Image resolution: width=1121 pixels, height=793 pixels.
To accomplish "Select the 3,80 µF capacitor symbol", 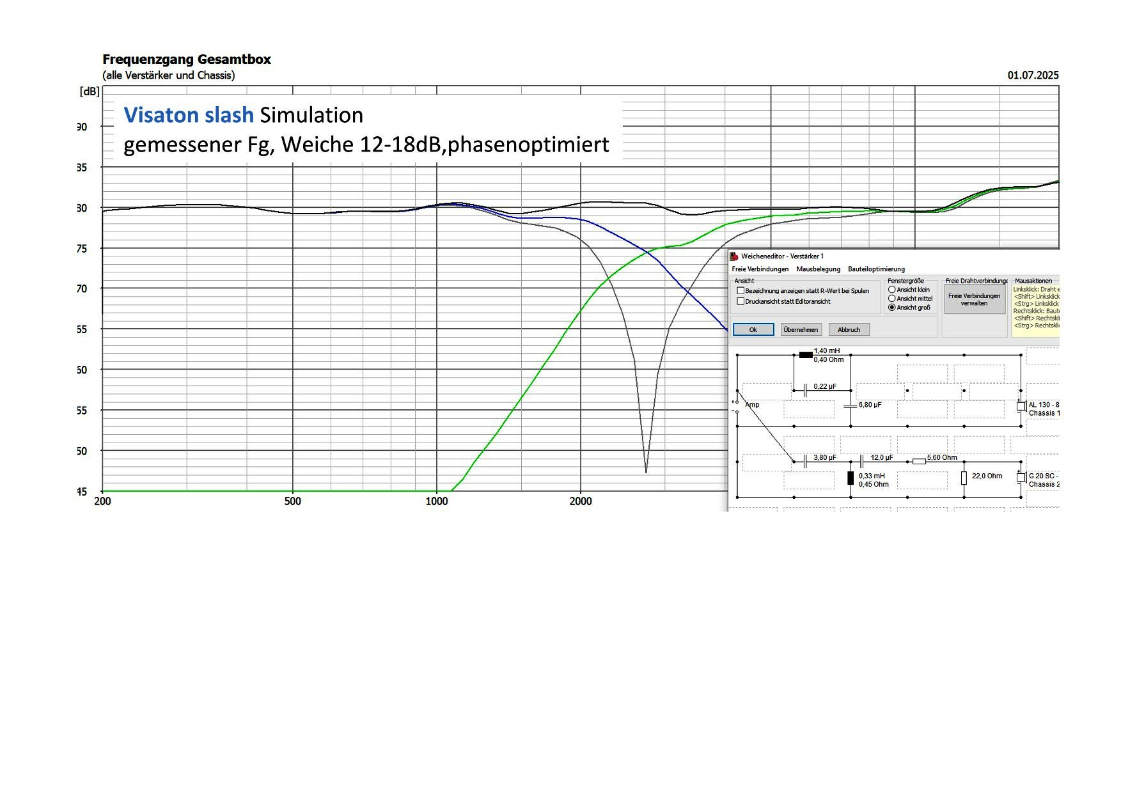I will (805, 461).
